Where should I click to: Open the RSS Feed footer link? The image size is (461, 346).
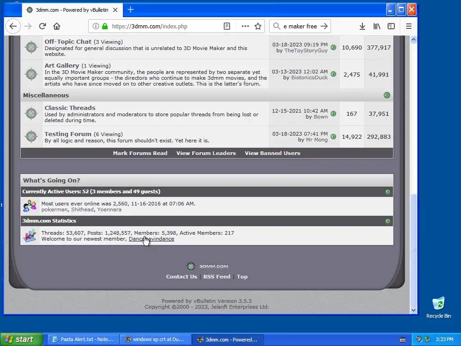click(x=217, y=277)
